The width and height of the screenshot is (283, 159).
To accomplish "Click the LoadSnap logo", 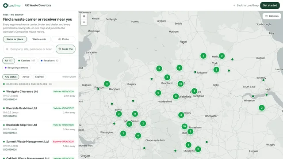I will click(x=12, y=5).
